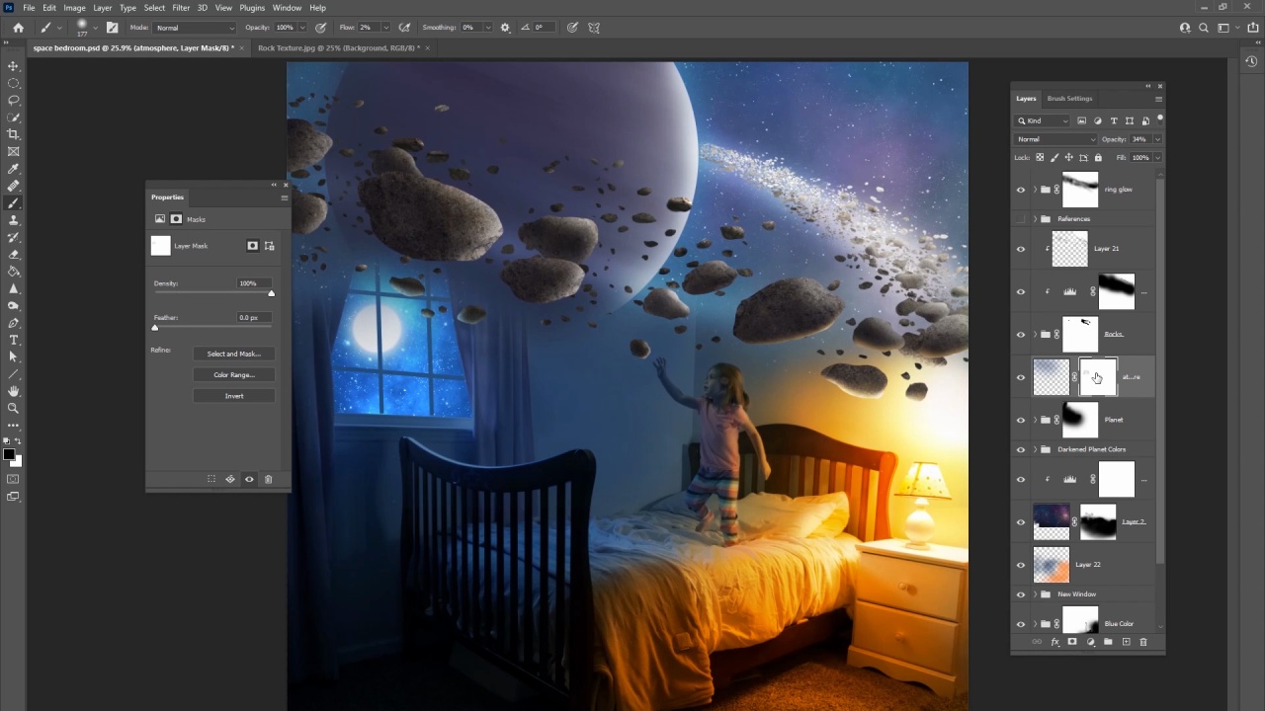This screenshot has height=711, width=1265.
Task: Delete layer using the trash icon
Action: (1143, 642)
